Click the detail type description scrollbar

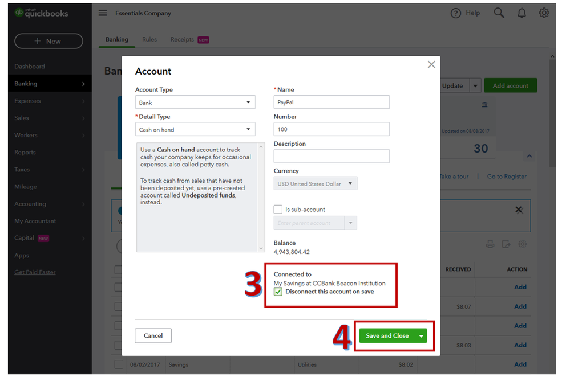tap(261, 198)
